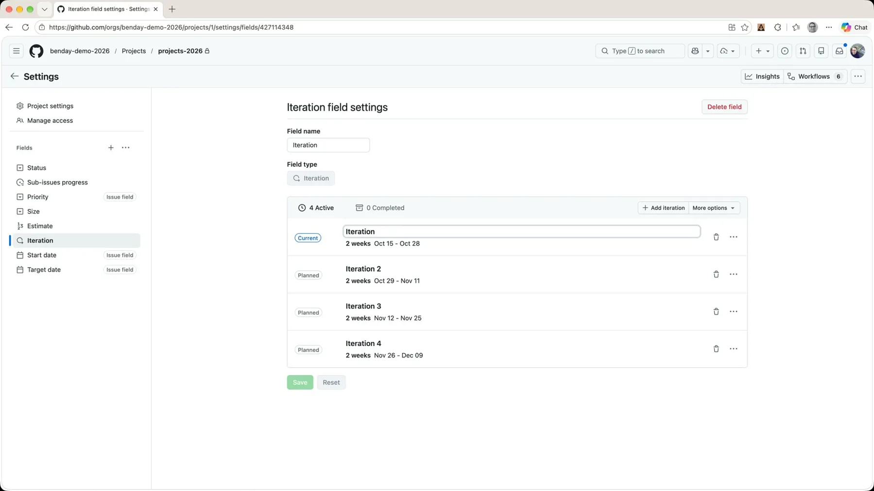Add a new field with plus icon
The height and width of the screenshot is (491, 874).
pos(111,147)
